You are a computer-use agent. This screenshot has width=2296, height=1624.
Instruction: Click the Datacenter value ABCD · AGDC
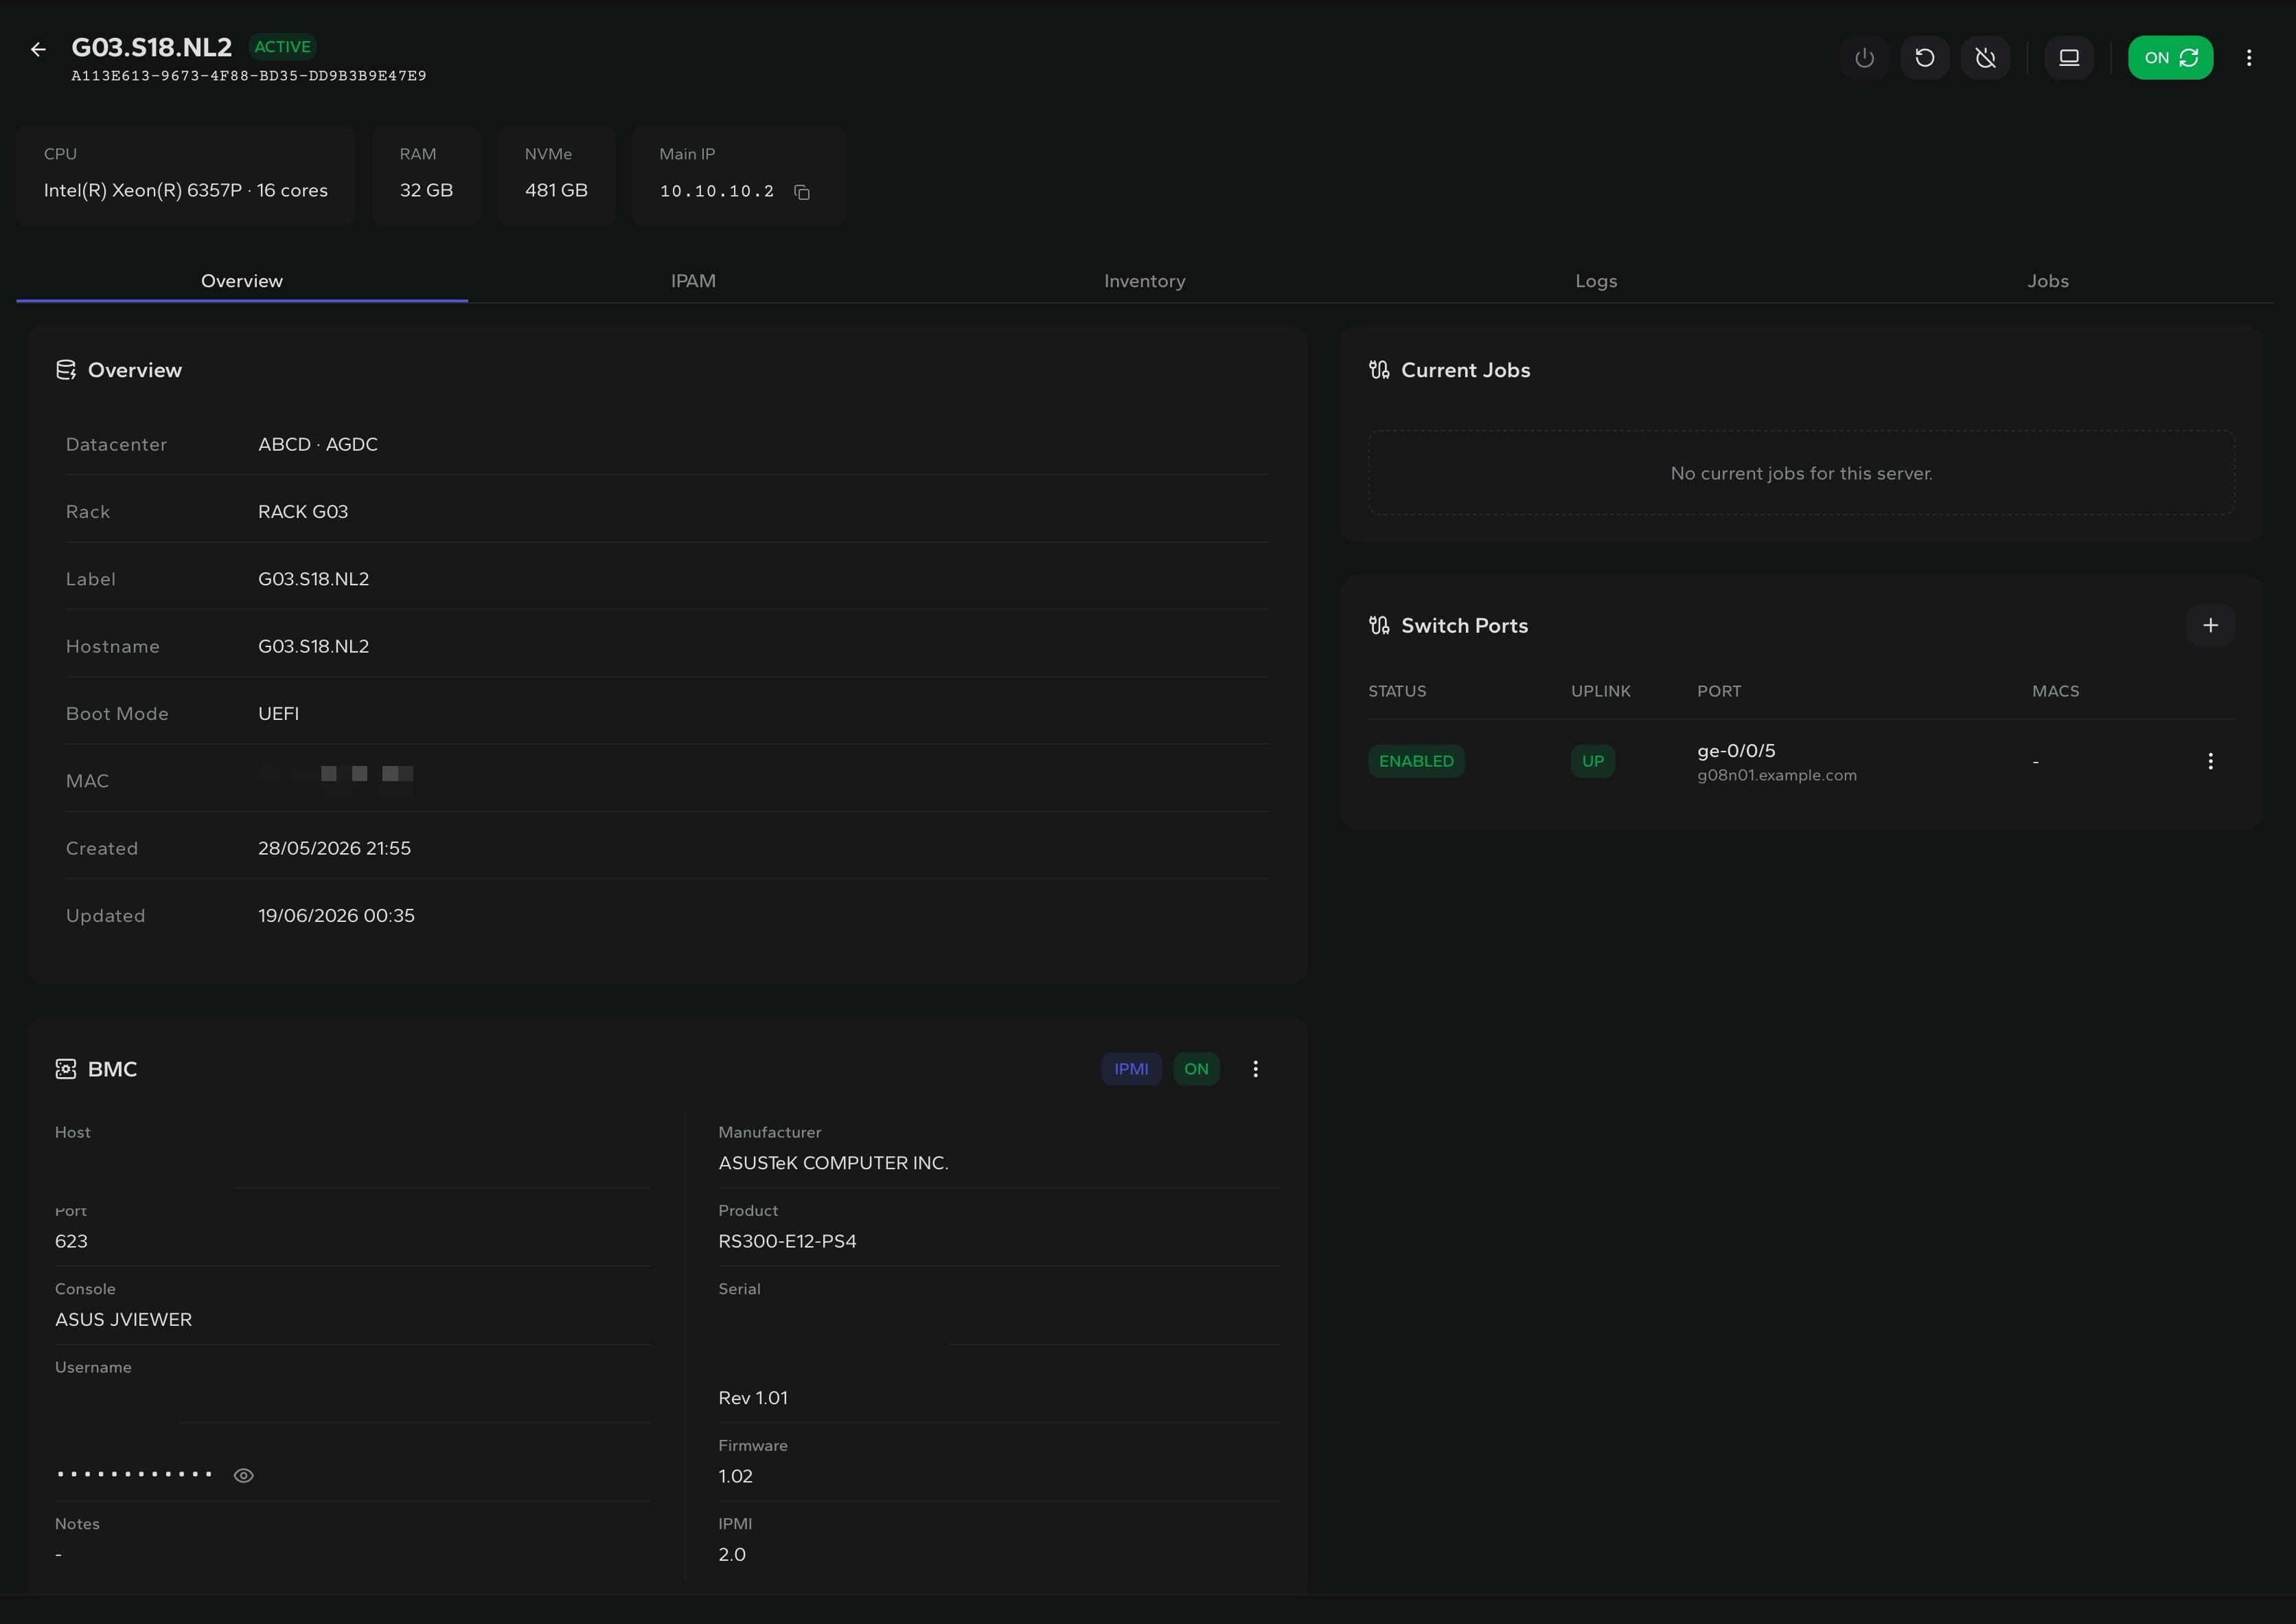pyautogui.click(x=318, y=444)
